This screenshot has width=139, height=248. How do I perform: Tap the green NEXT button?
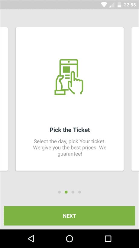(69, 216)
